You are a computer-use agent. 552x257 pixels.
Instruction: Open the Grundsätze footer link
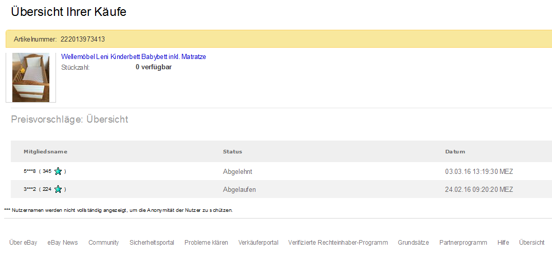[x=413, y=243]
